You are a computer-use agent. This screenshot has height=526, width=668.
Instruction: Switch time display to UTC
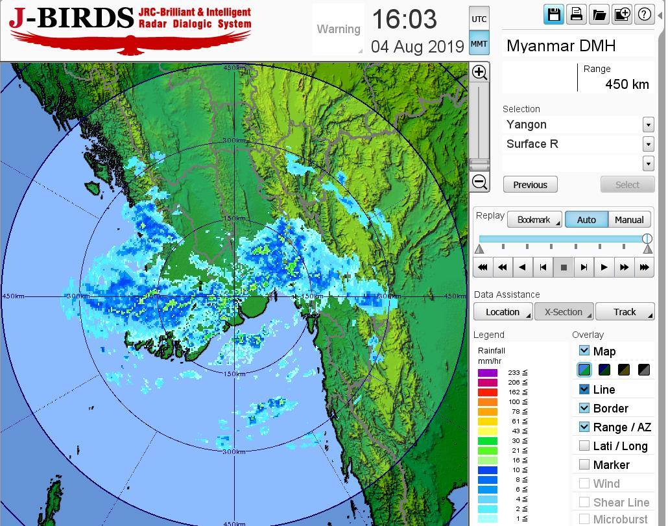coord(479,19)
